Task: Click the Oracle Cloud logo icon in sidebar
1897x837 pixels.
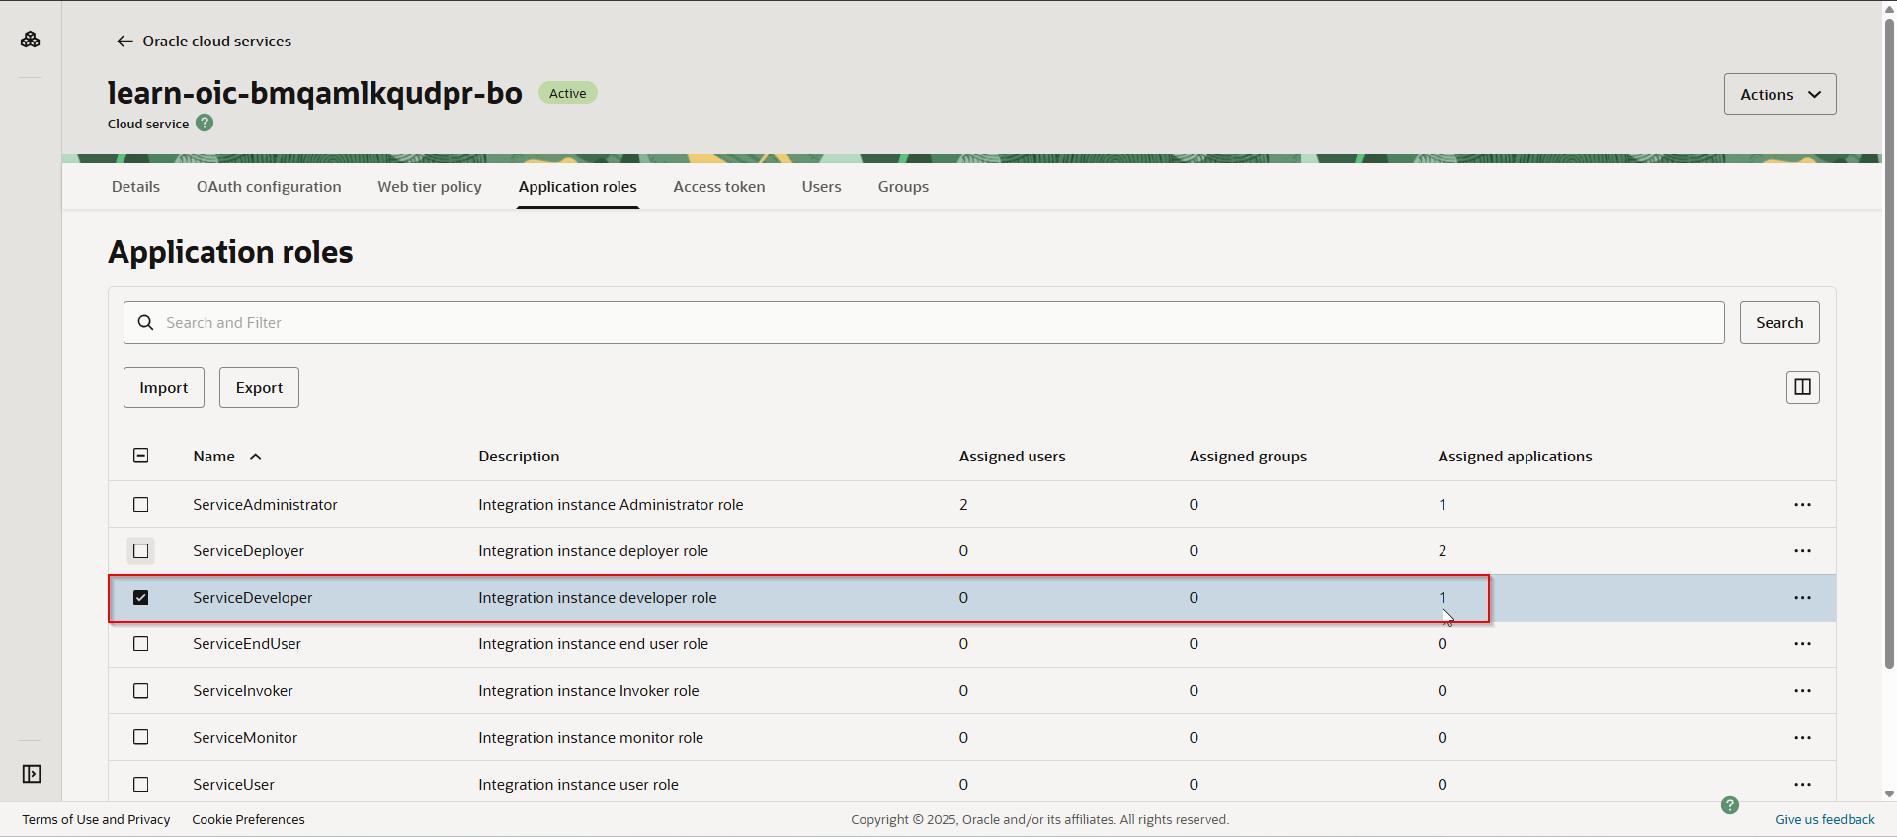Action: point(31,40)
